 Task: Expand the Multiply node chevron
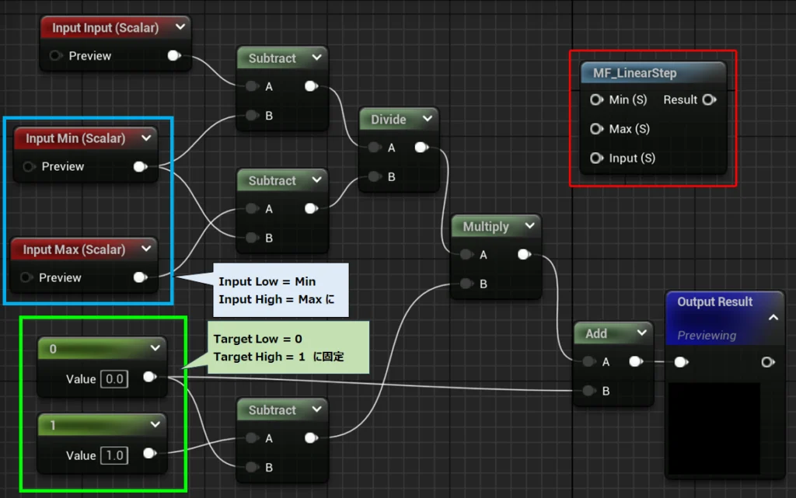529,226
